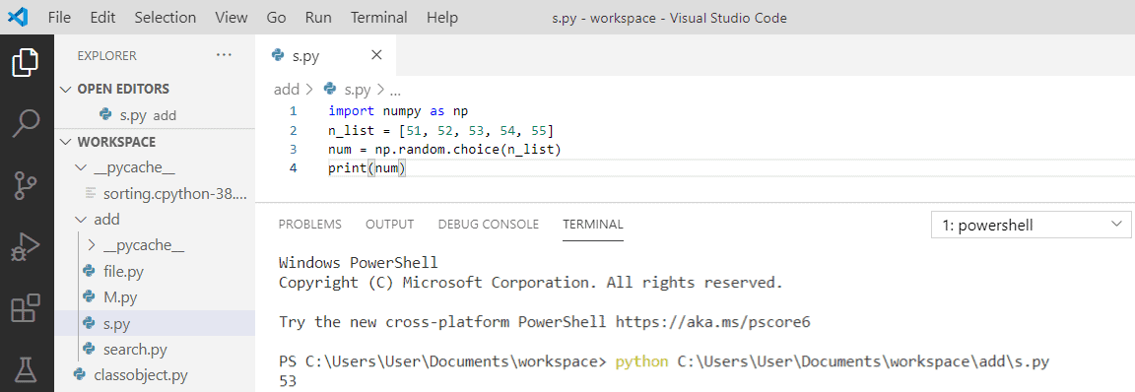Click the EXPLORER panel title
The image size is (1135, 392).
pos(106,56)
